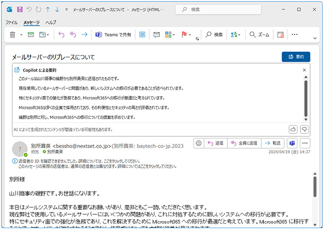Go to next item with down arrow
This screenshot has height=230, width=325.
click(57, 9)
